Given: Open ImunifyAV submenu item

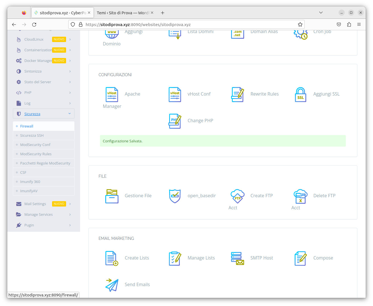Looking at the screenshot, I should click(44, 191).
